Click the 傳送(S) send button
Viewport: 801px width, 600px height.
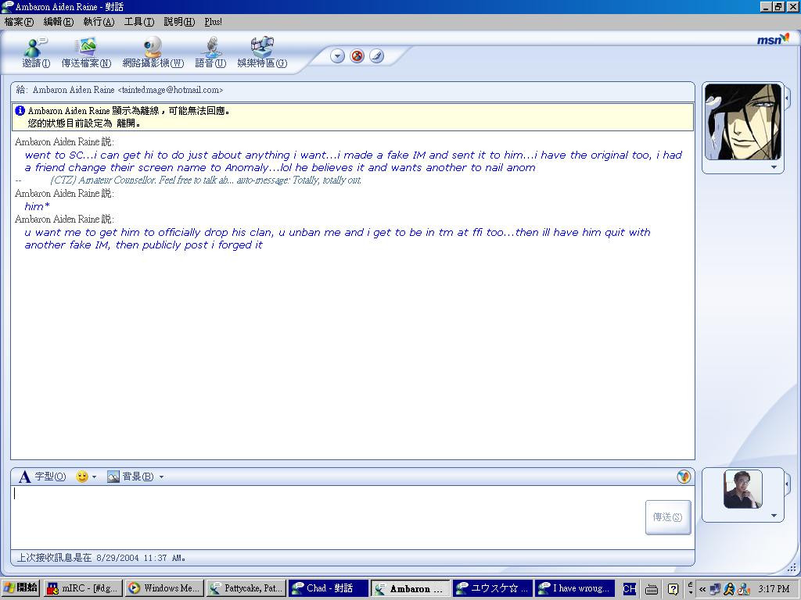[x=668, y=517]
